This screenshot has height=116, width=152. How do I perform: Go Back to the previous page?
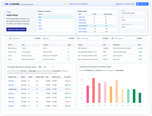tap(8, 12)
